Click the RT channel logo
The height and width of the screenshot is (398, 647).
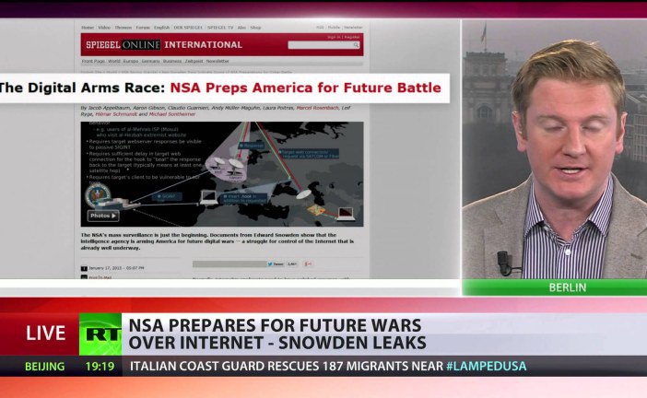point(100,334)
